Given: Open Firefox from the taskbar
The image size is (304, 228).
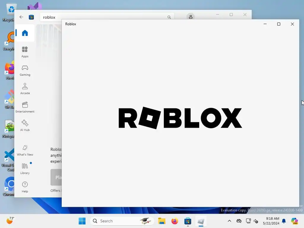Looking at the screenshot, I should pos(175,221).
